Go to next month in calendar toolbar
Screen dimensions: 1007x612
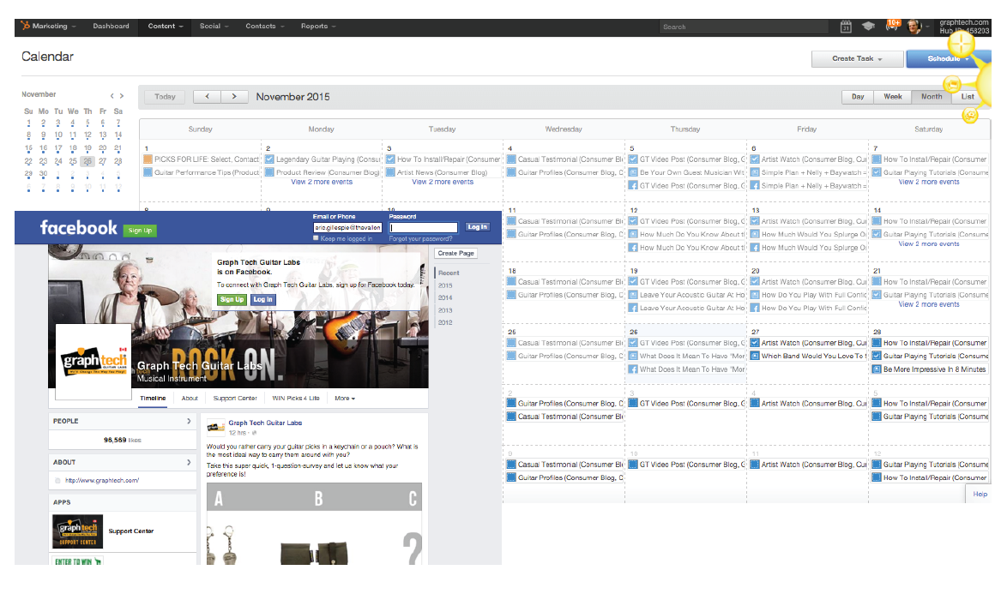click(234, 97)
